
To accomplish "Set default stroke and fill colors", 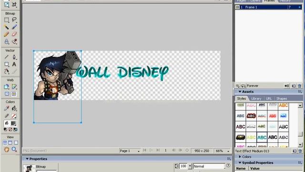I will pyautogui.click(x=5, y=129).
